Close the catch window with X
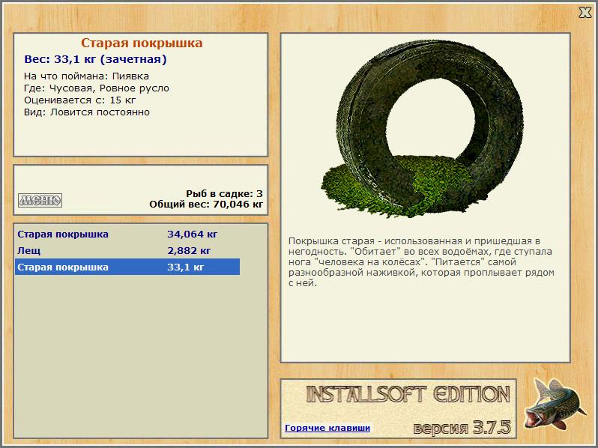 coord(585,13)
